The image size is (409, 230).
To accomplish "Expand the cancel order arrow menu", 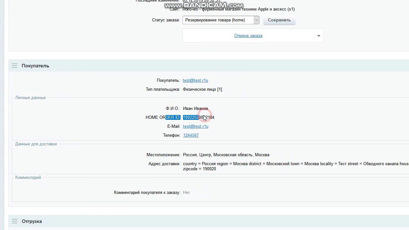I will (319, 36).
